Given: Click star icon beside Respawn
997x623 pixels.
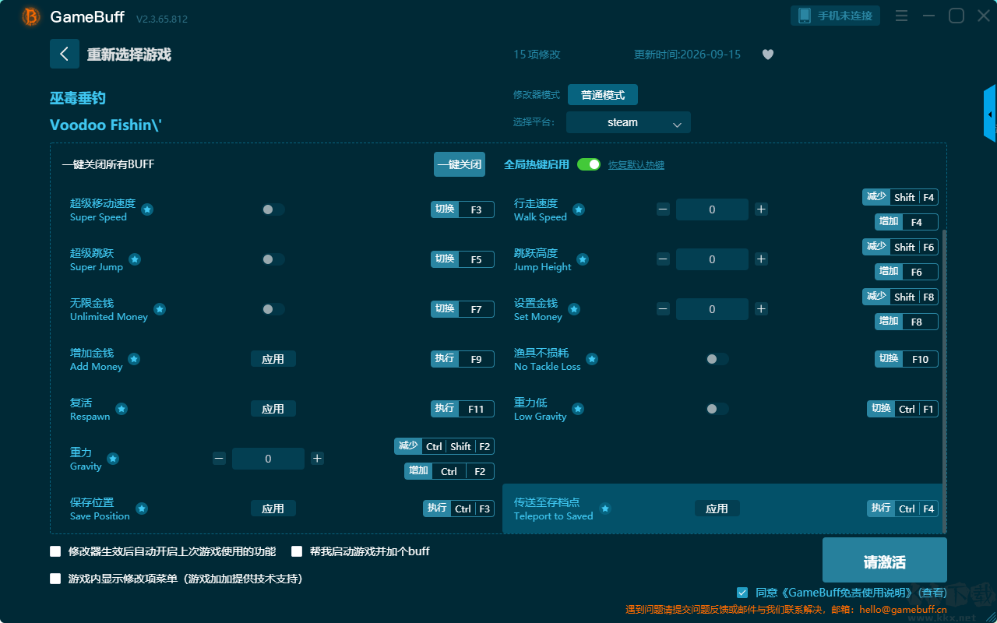Looking at the screenshot, I should coord(122,409).
